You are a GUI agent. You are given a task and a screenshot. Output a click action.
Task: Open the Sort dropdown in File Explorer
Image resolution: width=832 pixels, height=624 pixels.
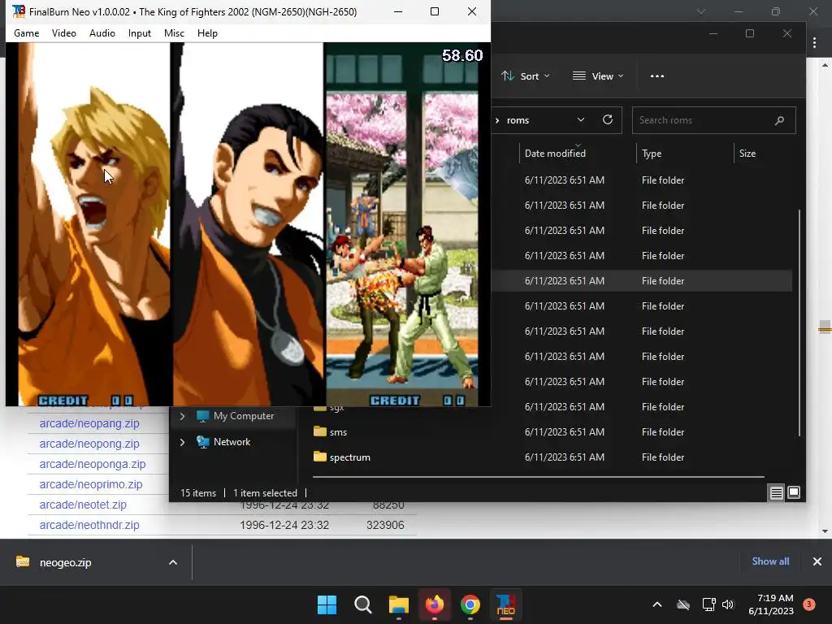click(526, 76)
